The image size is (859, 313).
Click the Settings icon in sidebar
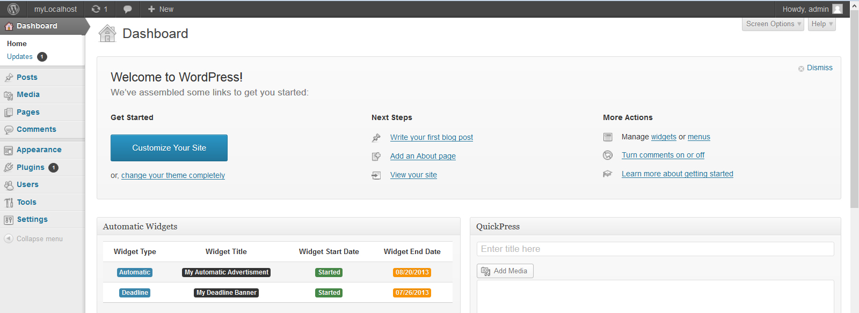(9, 220)
